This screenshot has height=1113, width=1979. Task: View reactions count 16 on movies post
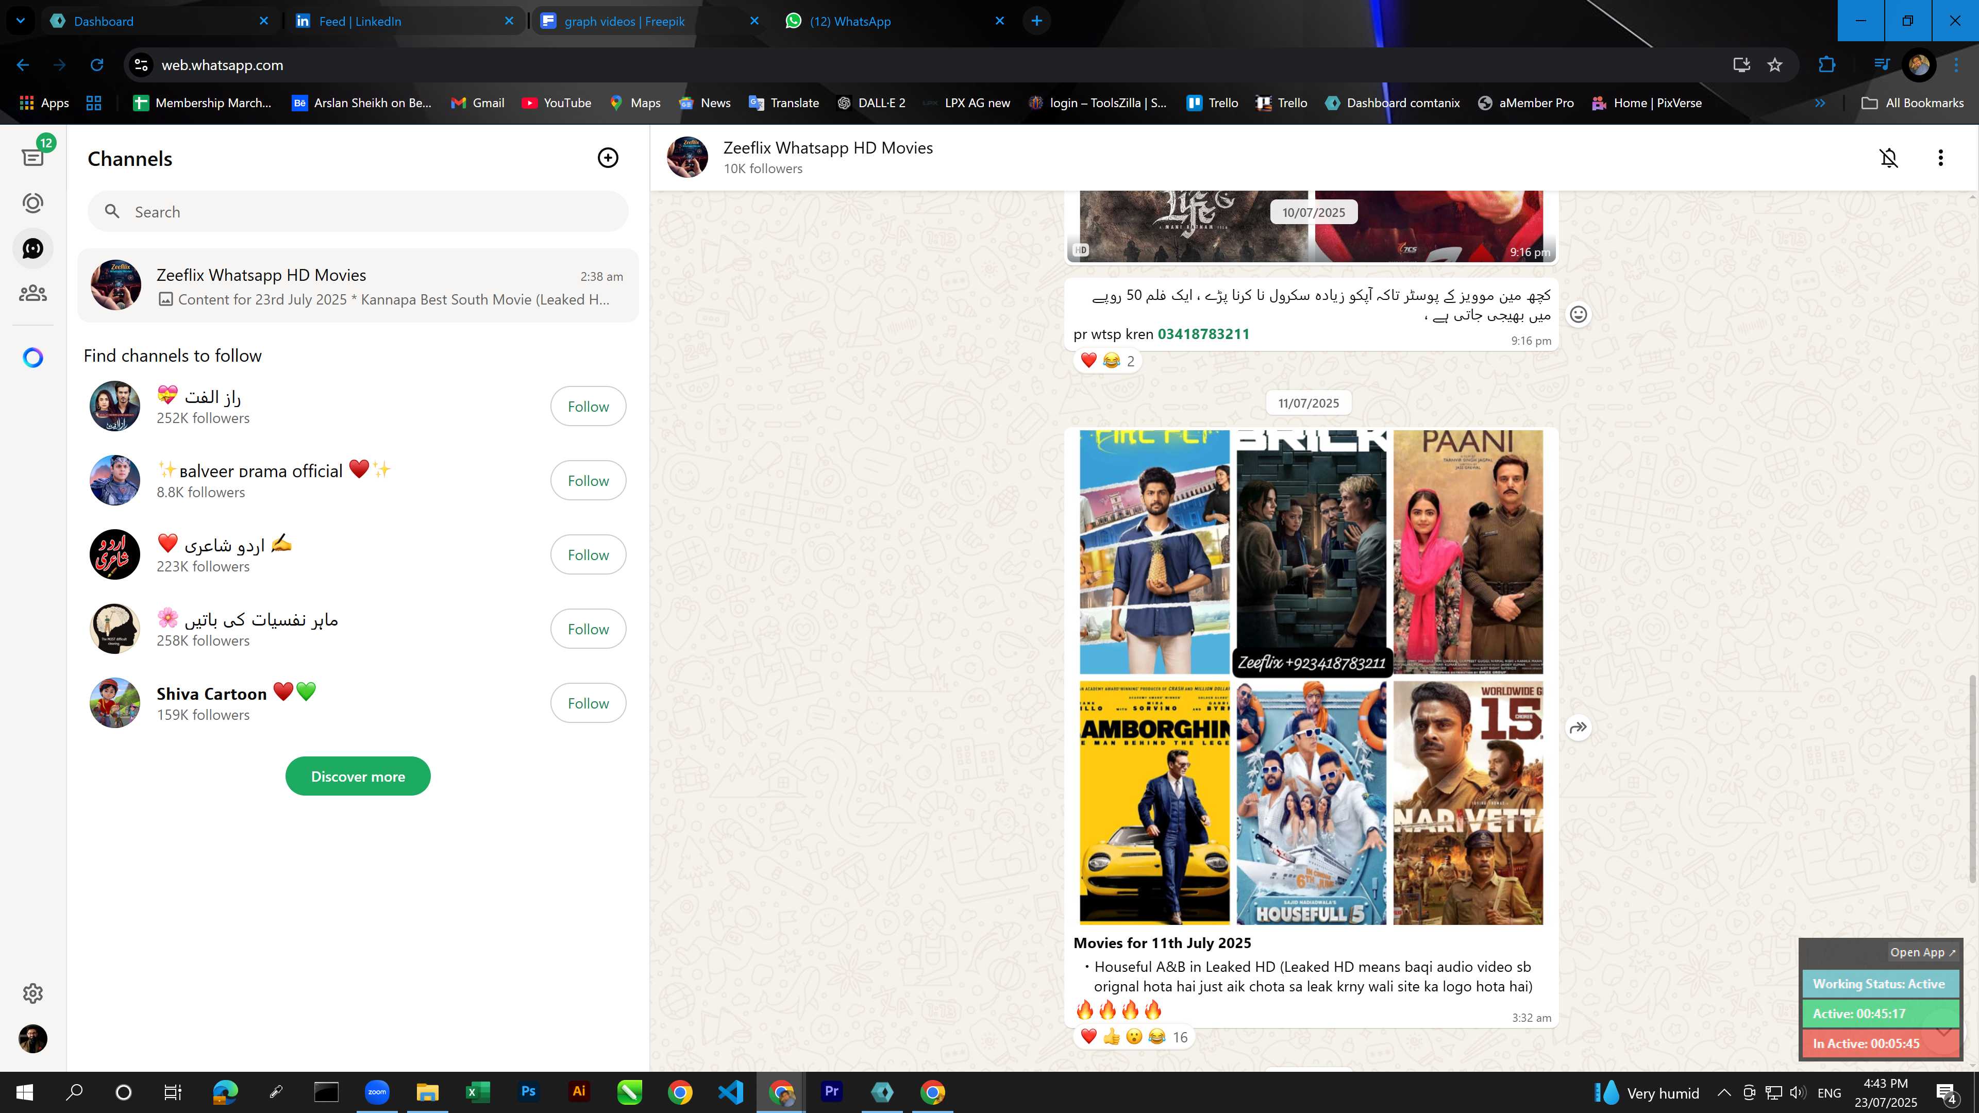[1133, 1037]
